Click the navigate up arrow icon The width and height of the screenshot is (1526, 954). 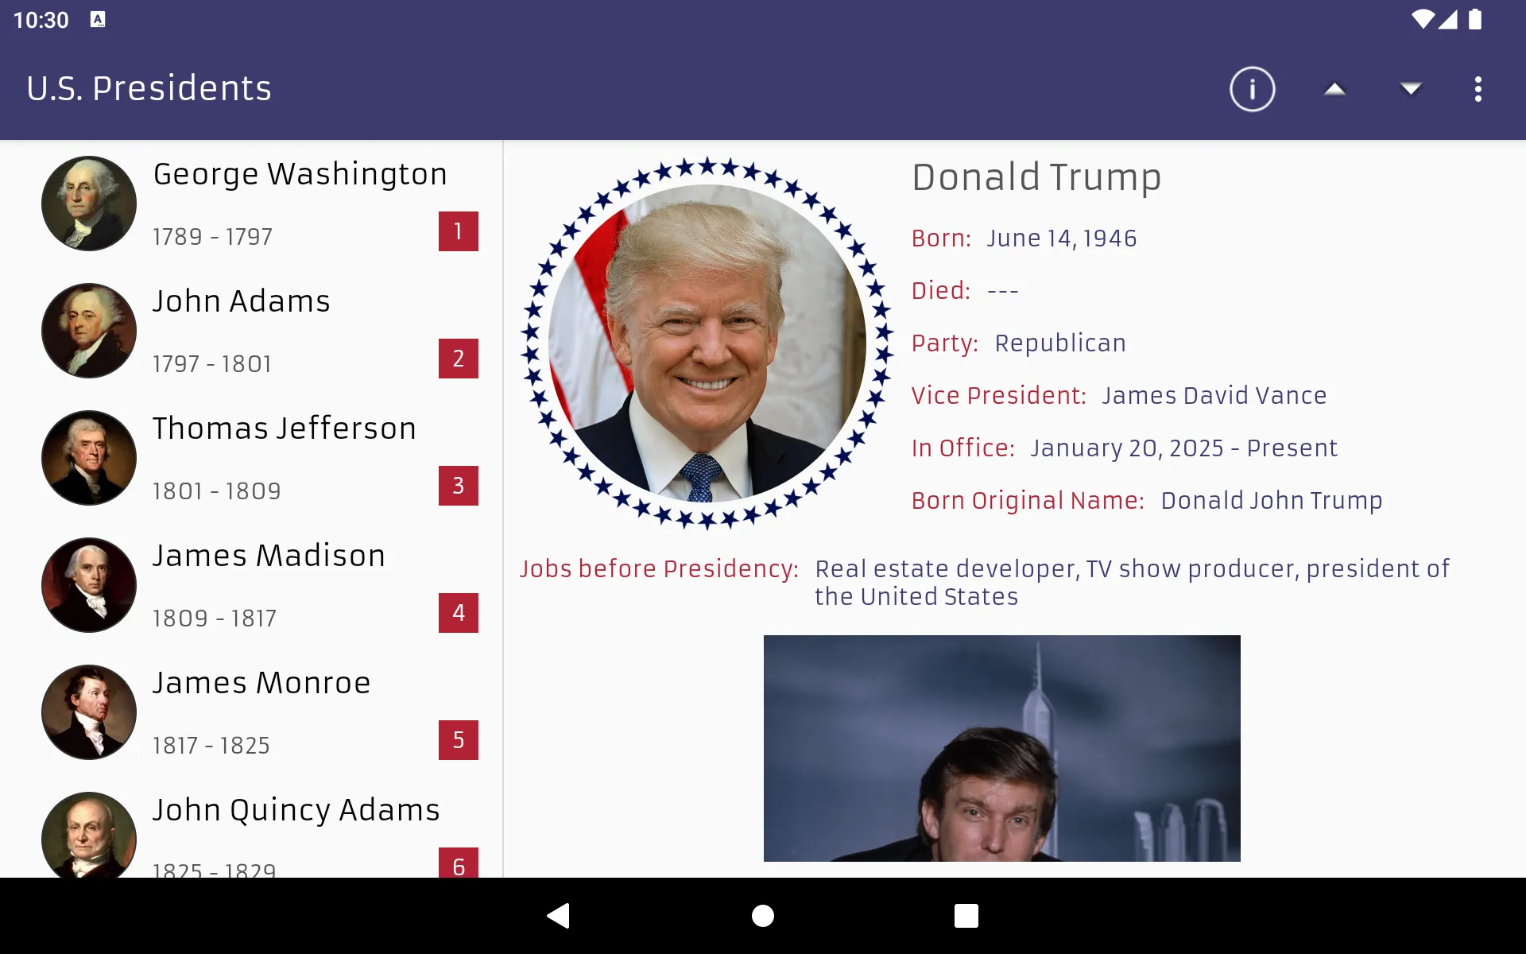[x=1334, y=88]
